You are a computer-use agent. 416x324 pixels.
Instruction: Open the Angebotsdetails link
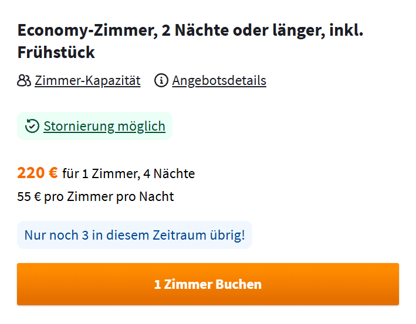[x=219, y=80]
